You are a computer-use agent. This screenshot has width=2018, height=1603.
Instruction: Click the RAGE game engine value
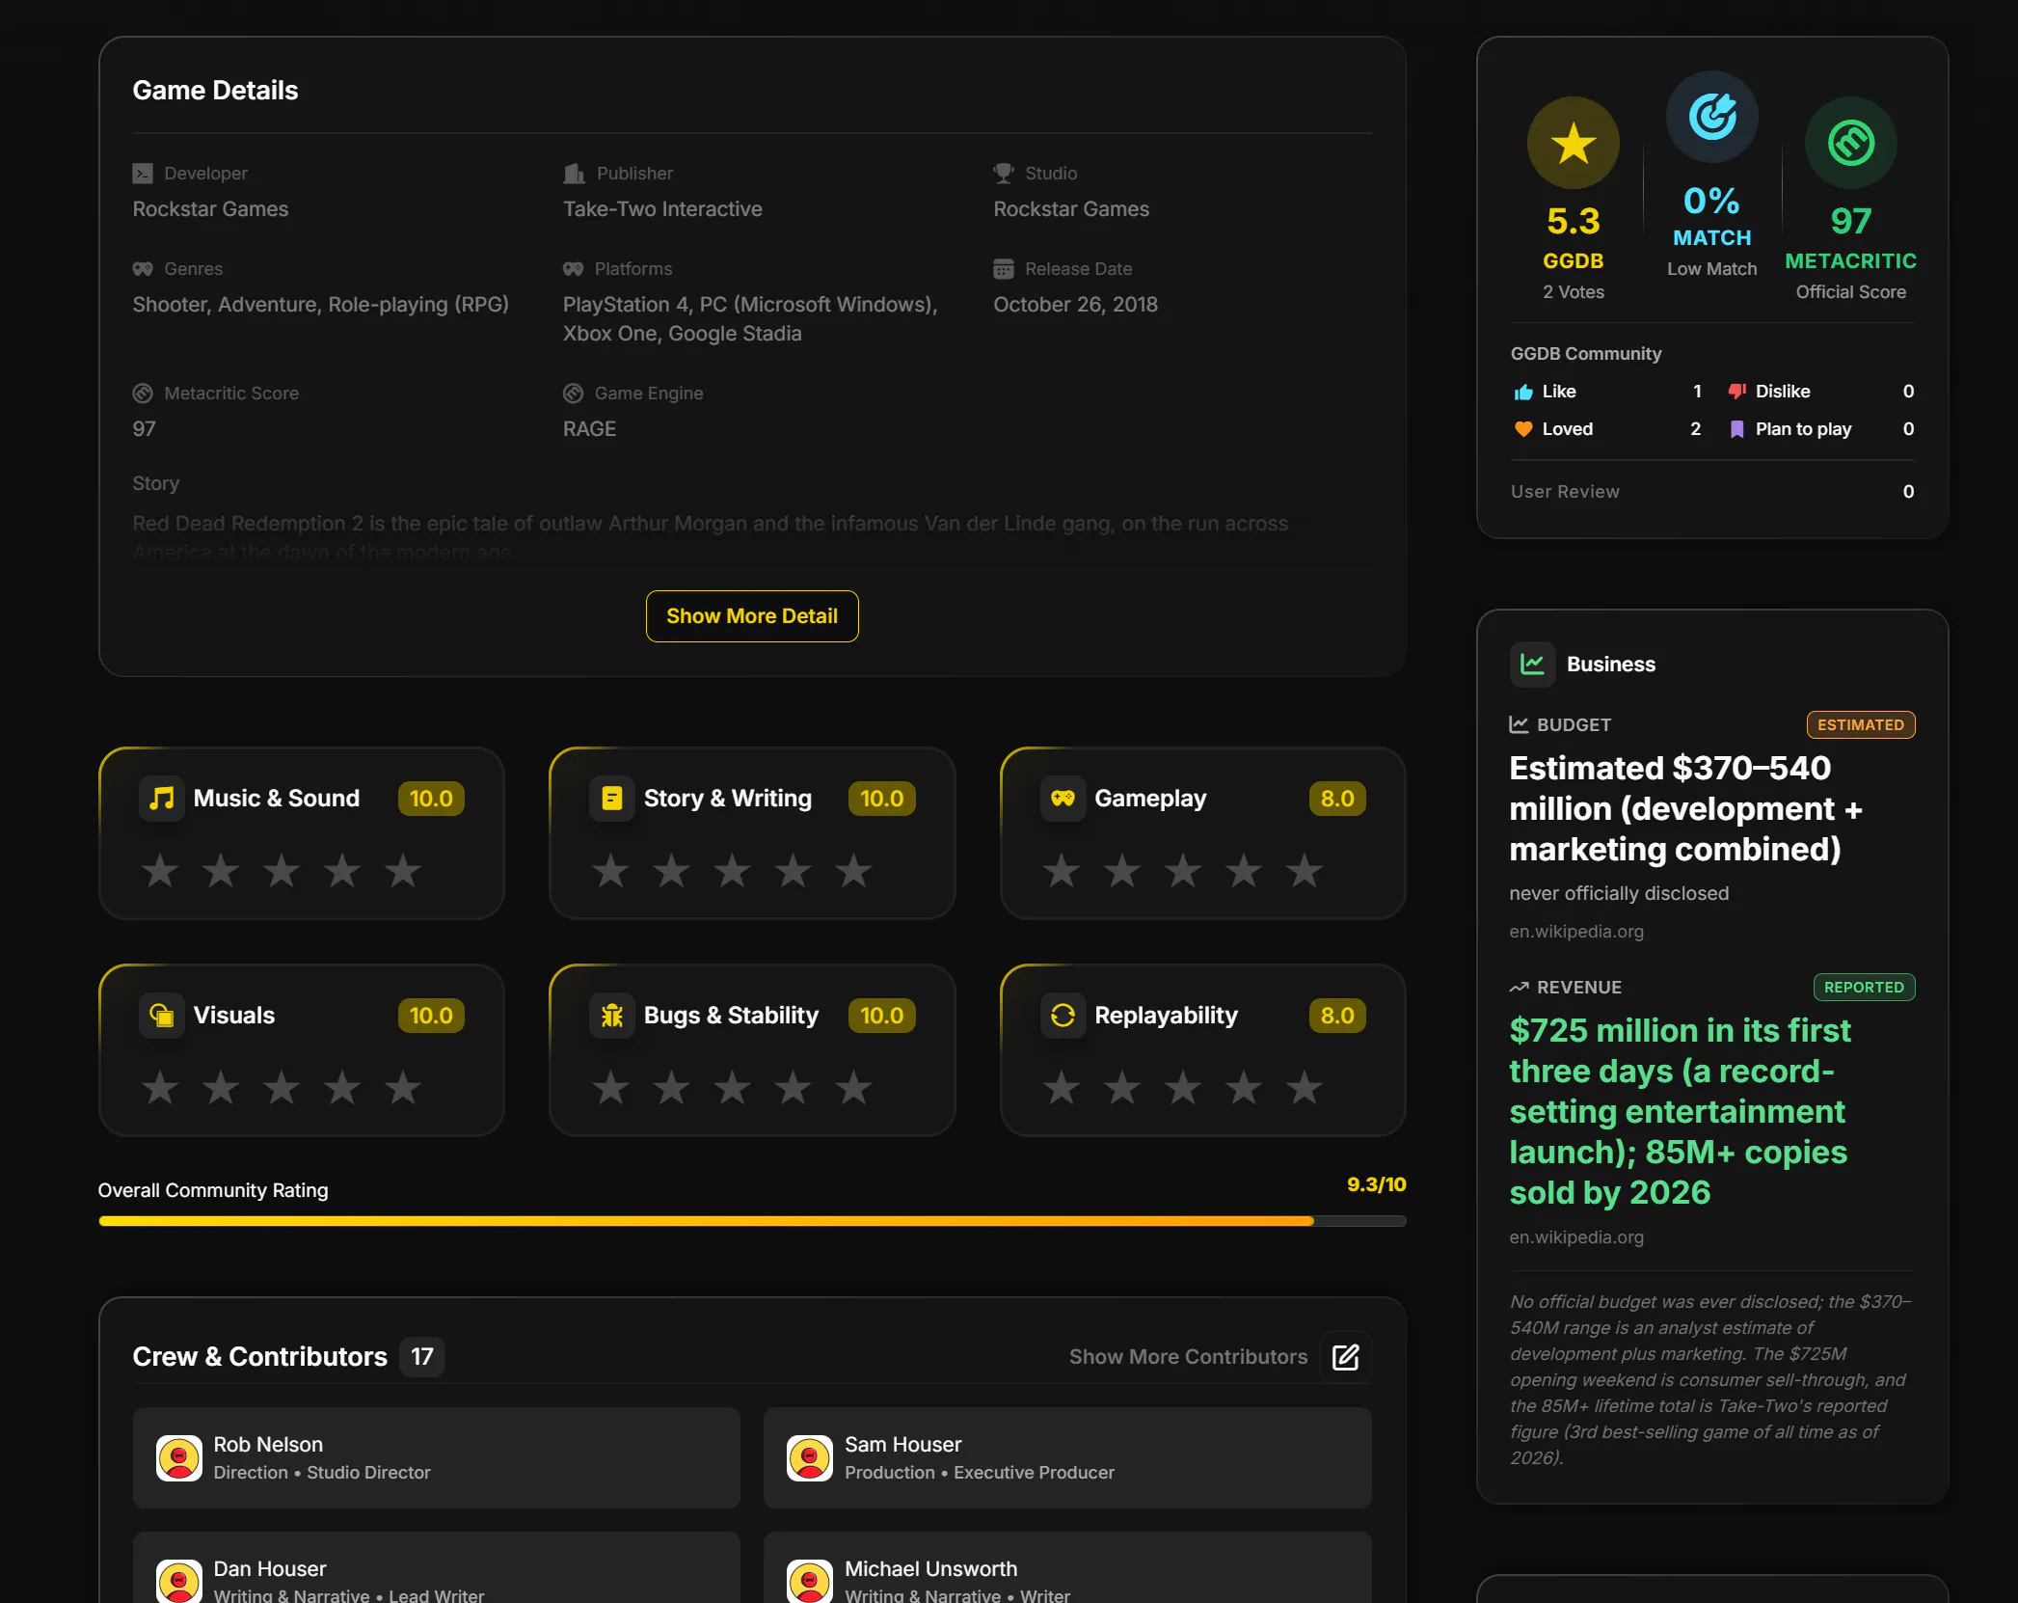(589, 429)
